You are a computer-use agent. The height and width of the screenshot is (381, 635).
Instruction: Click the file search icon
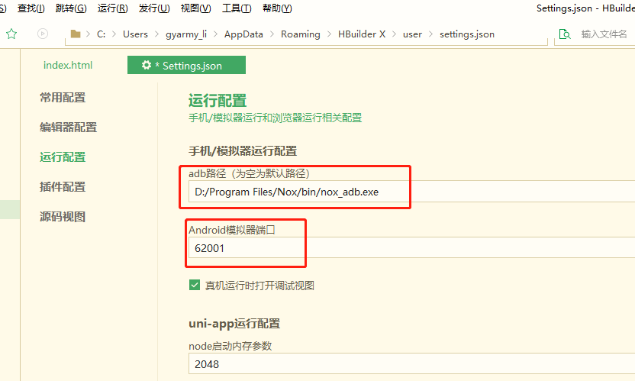565,34
